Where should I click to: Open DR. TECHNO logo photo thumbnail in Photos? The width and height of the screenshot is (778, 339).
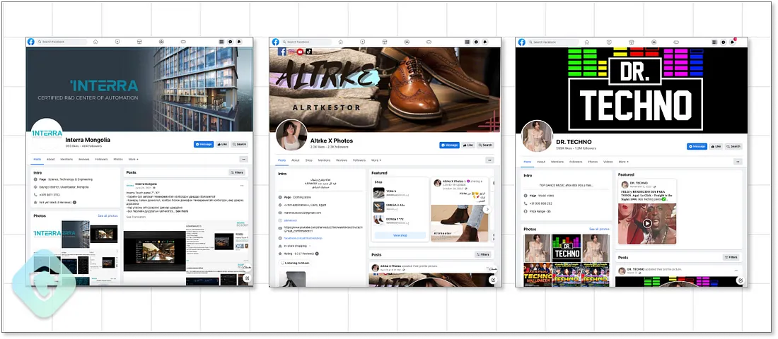point(567,248)
